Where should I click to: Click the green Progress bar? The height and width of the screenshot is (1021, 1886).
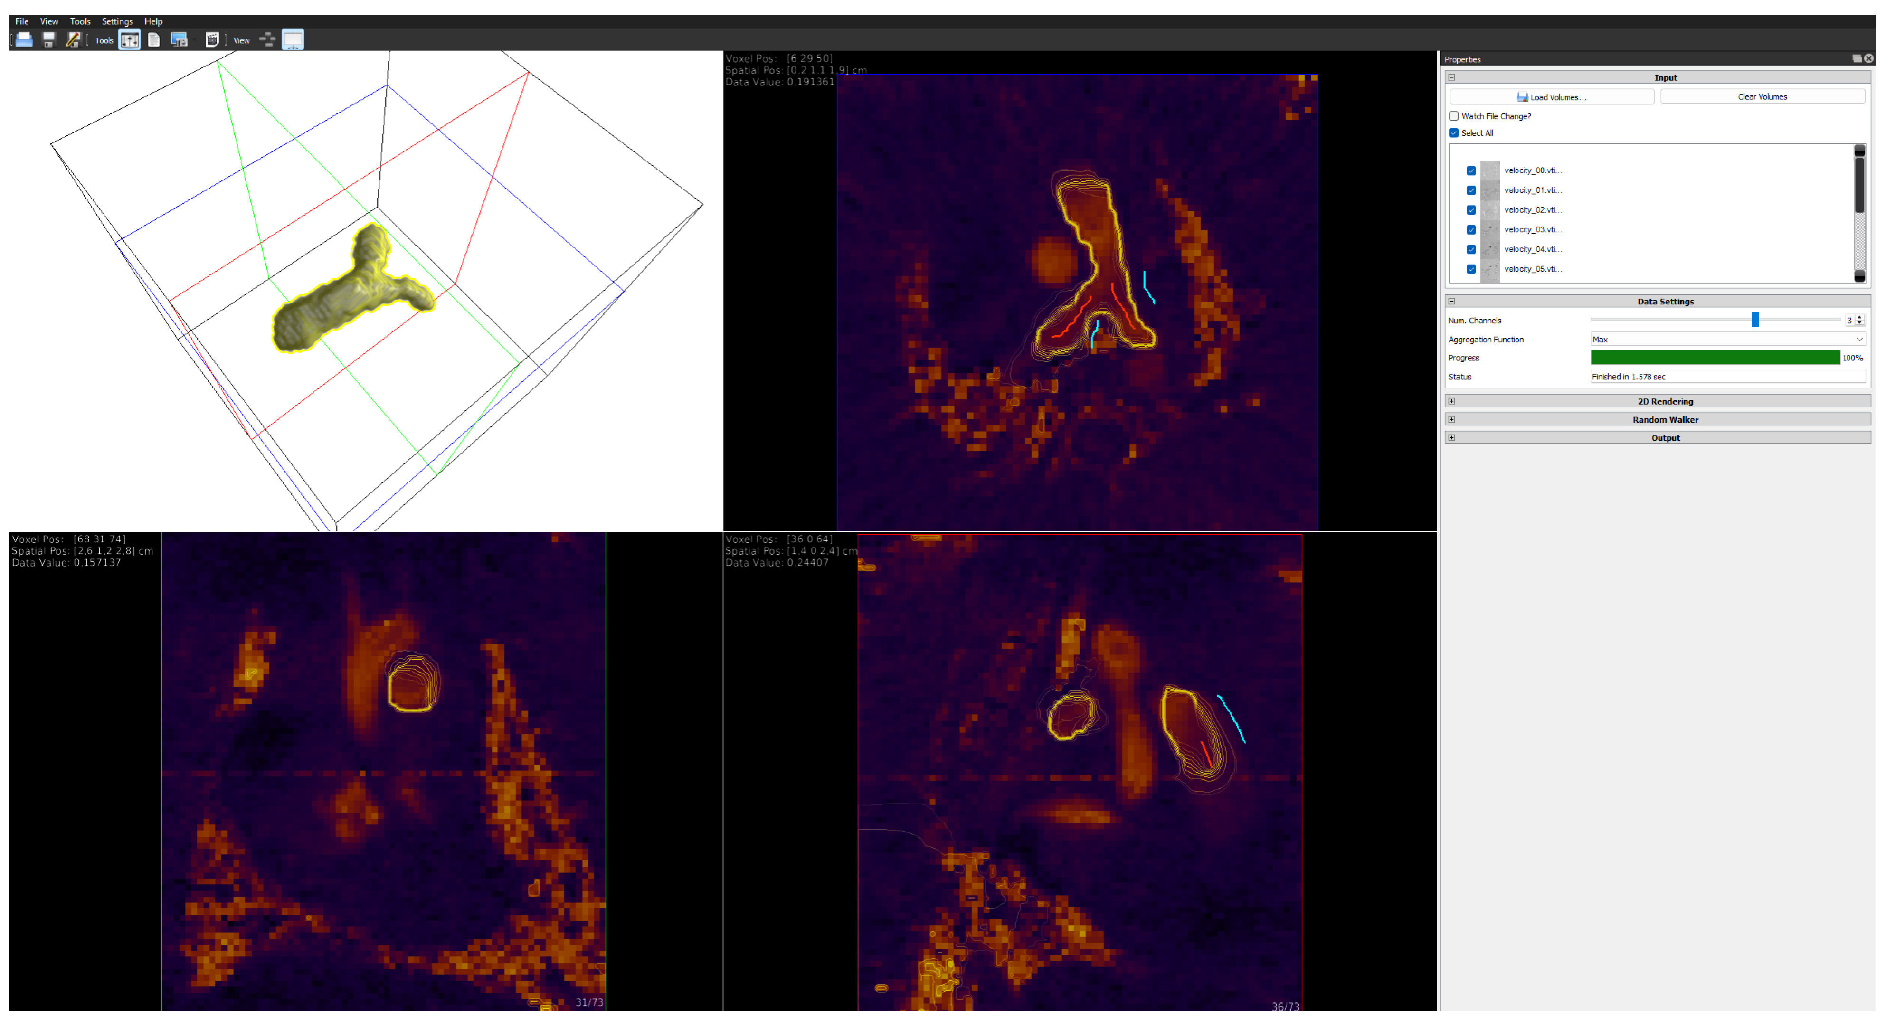(x=1715, y=358)
